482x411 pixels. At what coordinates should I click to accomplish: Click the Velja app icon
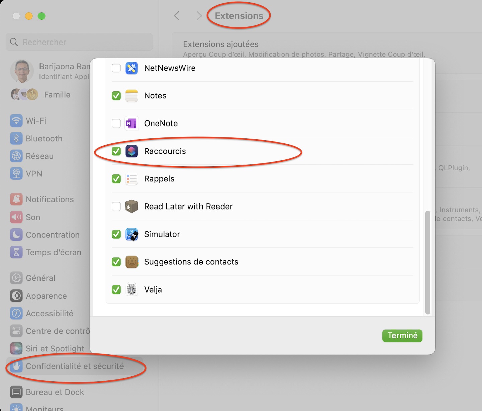point(132,290)
